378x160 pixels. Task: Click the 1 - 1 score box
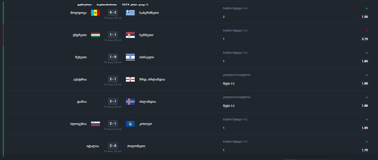pos(113,35)
